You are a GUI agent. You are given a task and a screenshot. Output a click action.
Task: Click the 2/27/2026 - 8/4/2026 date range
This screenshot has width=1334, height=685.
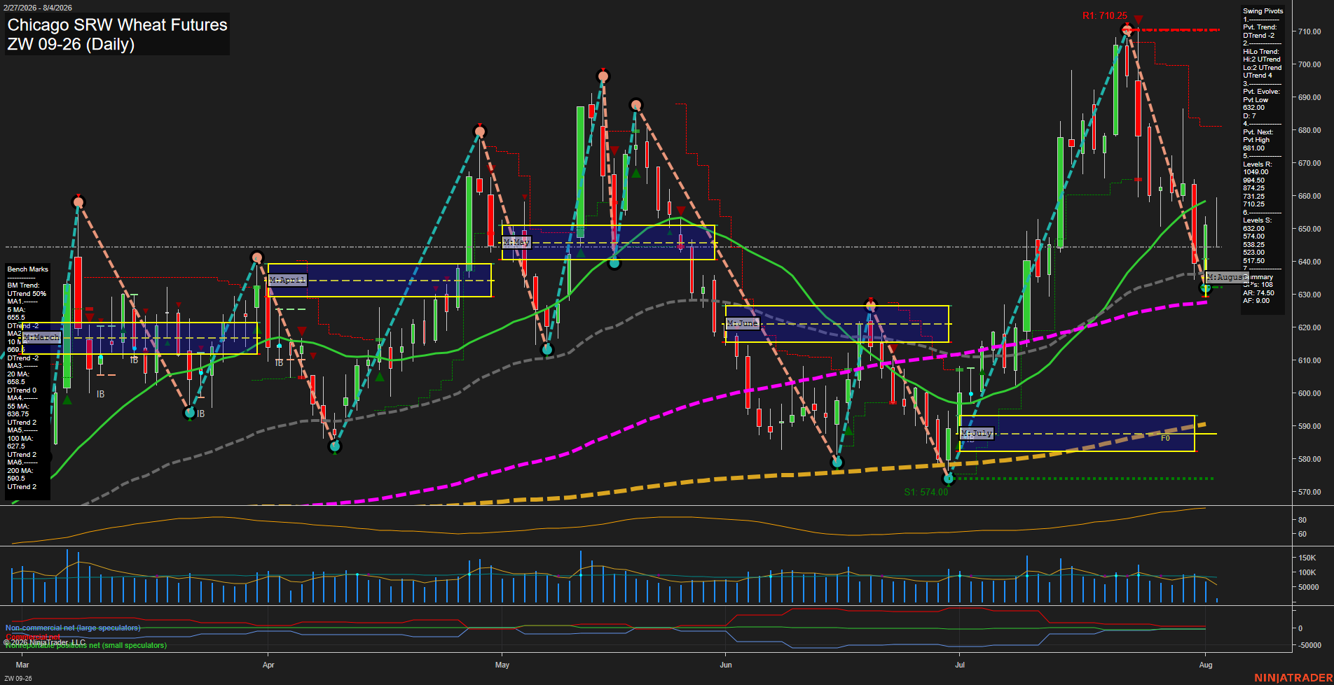coord(37,8)
